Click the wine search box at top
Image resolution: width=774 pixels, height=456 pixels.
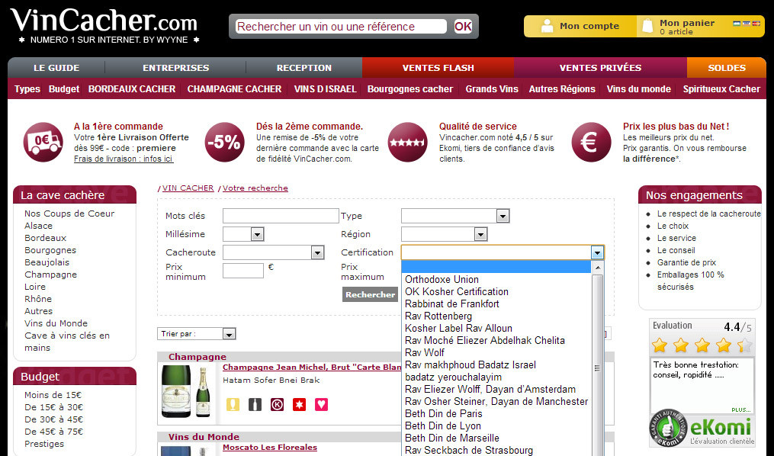(x=341, y=26)
